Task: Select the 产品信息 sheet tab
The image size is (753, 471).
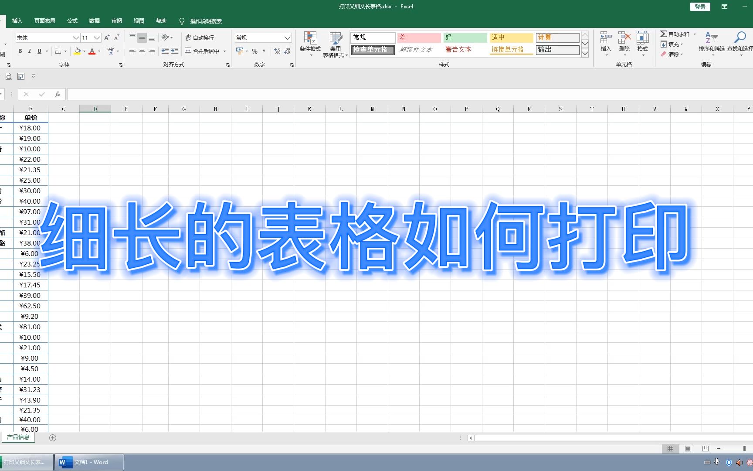Action: coord(18,437)
